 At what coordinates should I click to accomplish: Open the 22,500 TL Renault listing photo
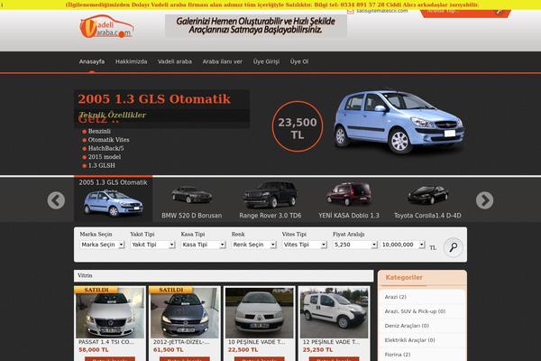point(259,313)
